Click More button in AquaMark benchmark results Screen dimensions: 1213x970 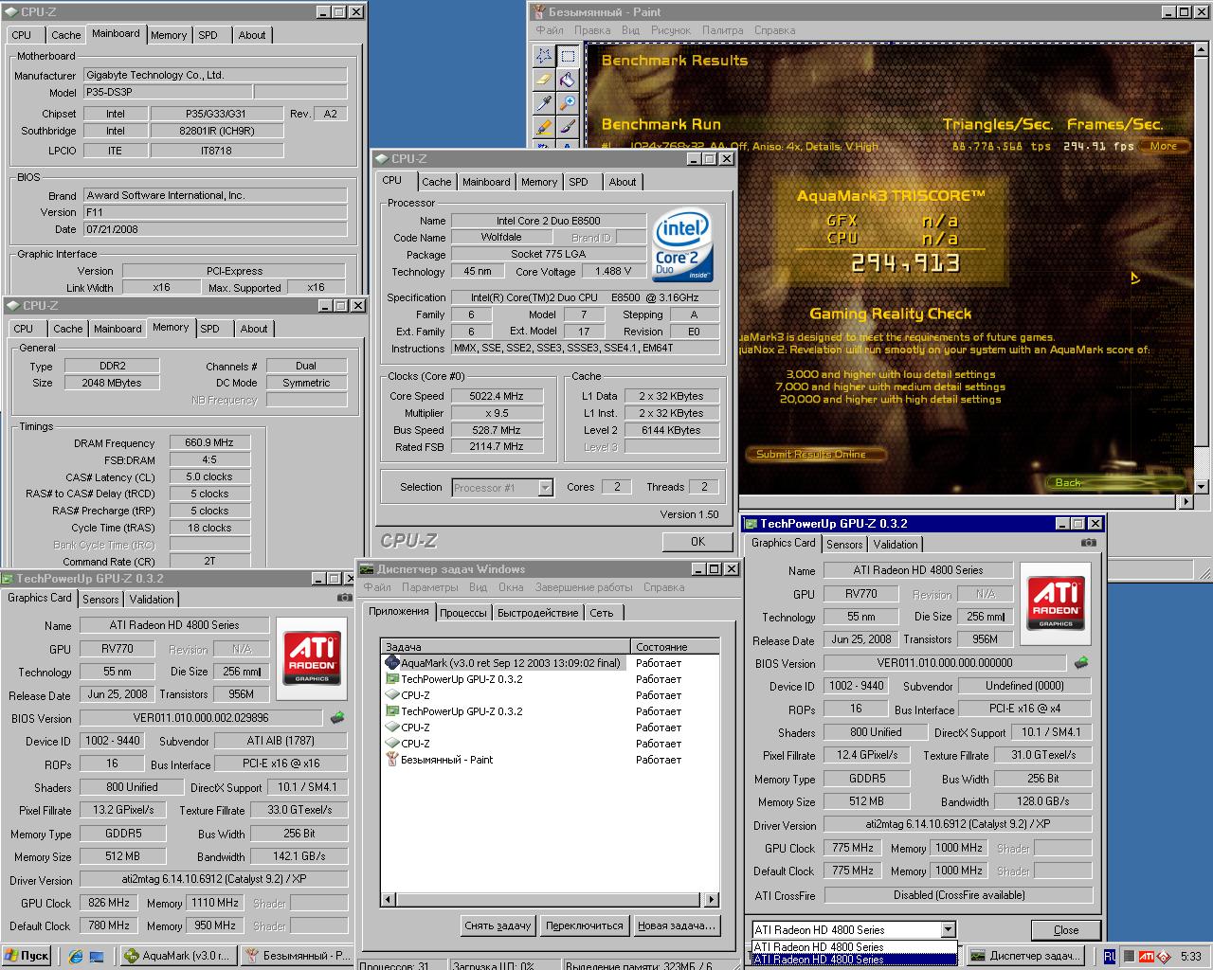tap(1164, 146)
